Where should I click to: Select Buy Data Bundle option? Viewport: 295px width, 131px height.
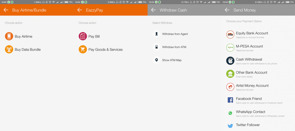click(28, 50)
